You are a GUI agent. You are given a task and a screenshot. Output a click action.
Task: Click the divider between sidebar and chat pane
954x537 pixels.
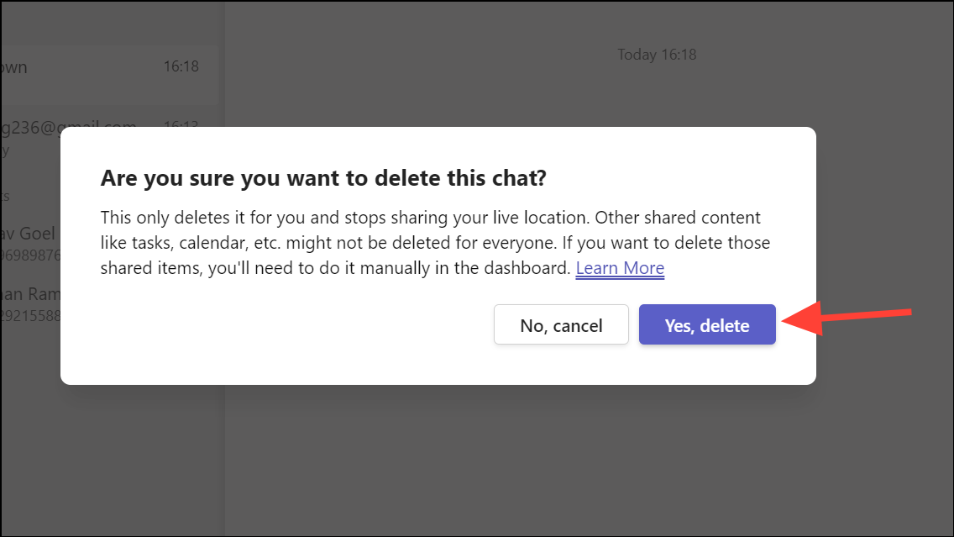(223, 462)
